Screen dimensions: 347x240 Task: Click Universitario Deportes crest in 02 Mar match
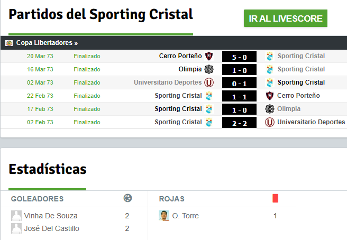[x=209, y=82]
